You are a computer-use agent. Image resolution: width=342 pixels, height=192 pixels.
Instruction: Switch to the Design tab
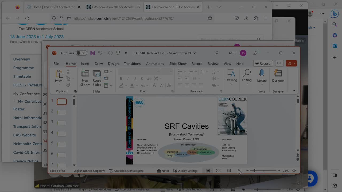pos(113,64)
